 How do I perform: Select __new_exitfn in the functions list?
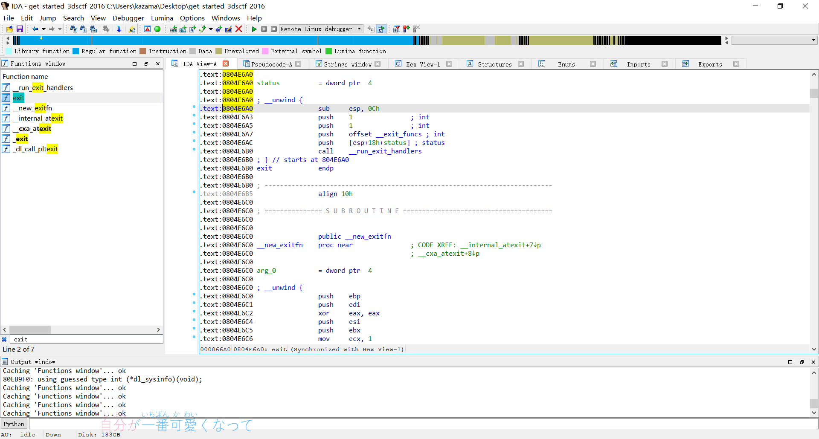(32, 108)
